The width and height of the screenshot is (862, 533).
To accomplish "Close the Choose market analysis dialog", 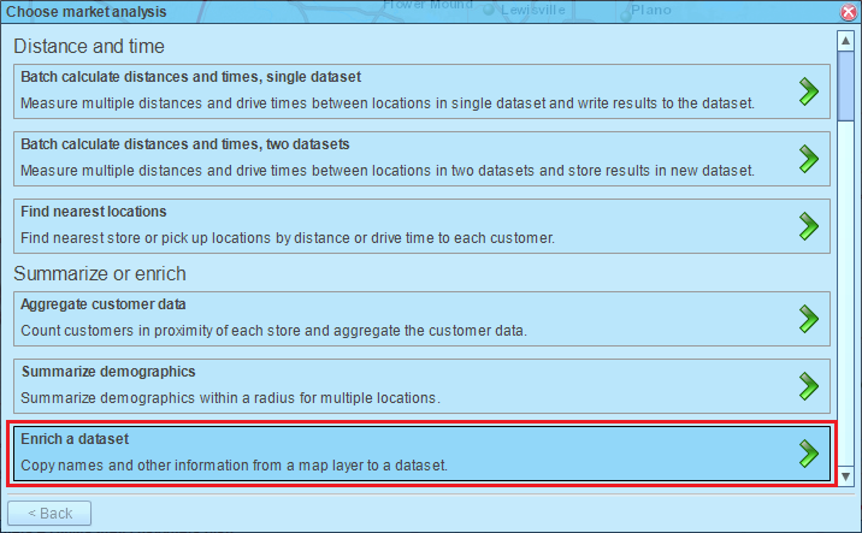I will pyautogui.click(x=848, y=12).
